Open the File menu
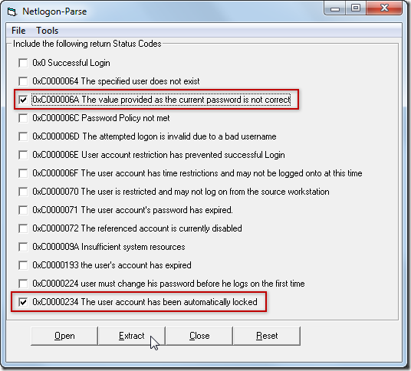 (x=18, y=31)
